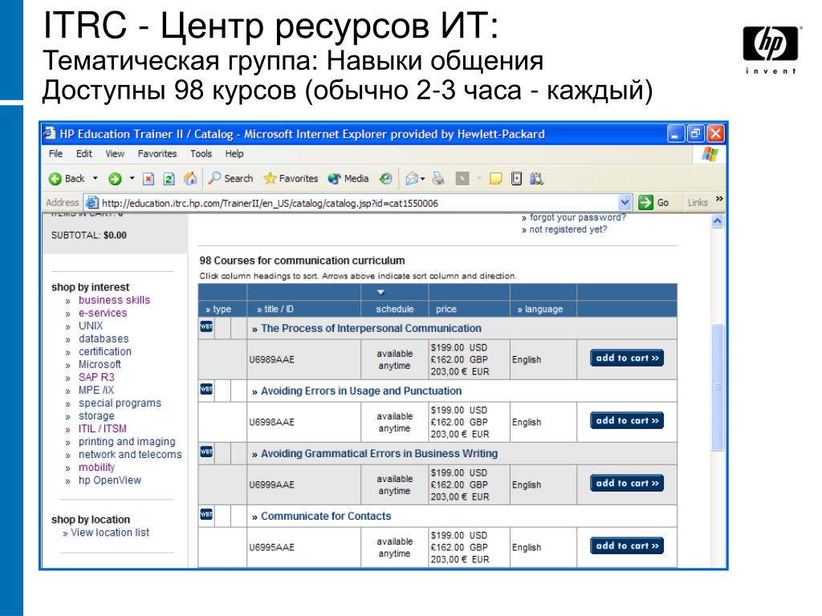This screenshot has height=616, width=822.
Task: Open the 'databases' interest link
Action: tap(104, 339)
